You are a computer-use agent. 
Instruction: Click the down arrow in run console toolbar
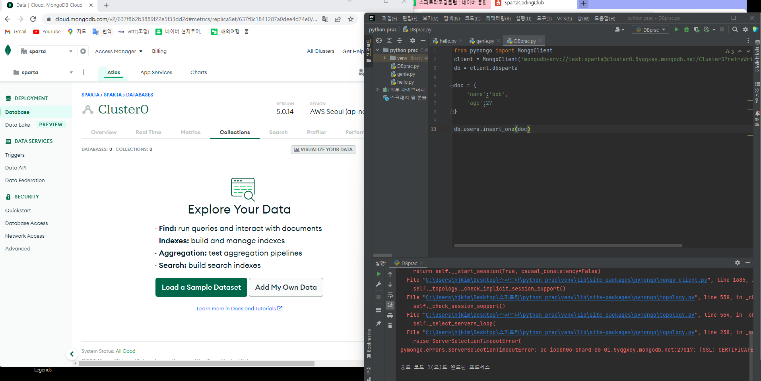(x=390, y=285)
